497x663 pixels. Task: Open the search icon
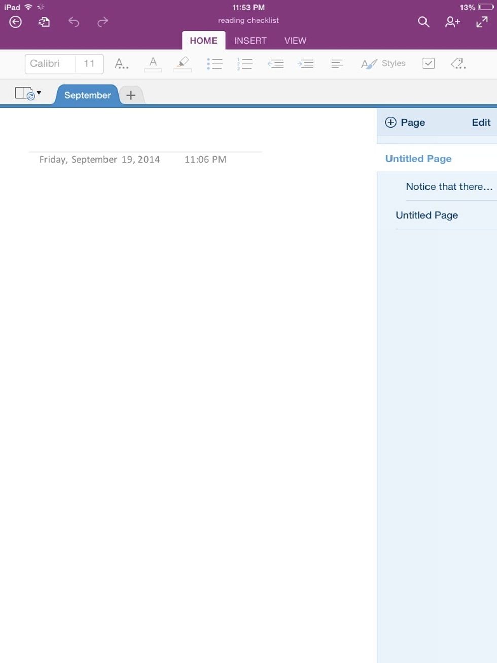[x=423, y=22]
